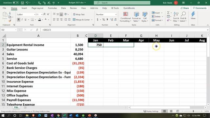The image size is (210, 118).
Task: Toggle Wrap Text
Action: point(79,14)
